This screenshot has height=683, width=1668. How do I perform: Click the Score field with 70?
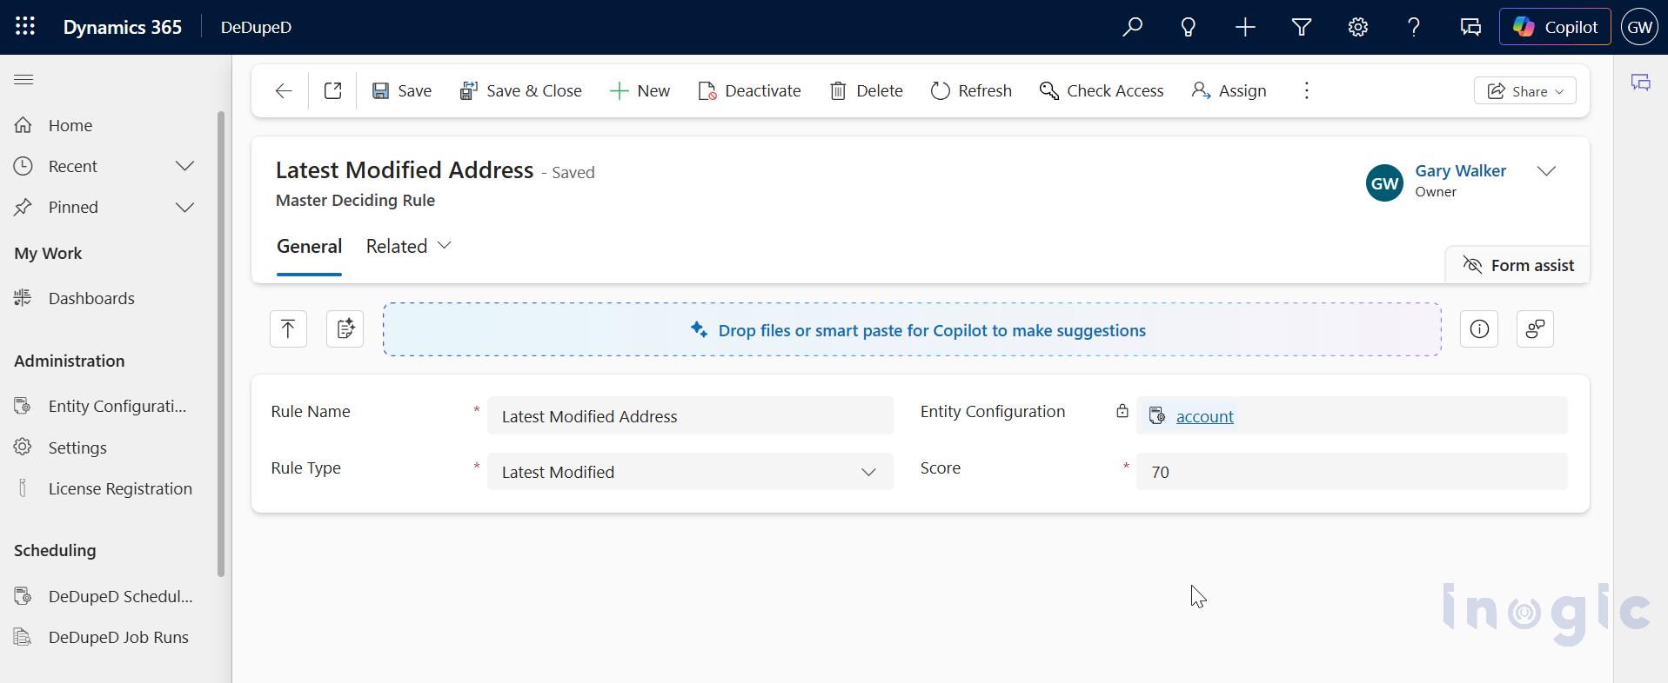(x=1351, y=471)
